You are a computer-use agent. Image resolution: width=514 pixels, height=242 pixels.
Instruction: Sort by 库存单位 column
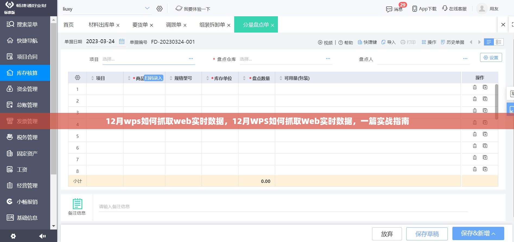[208, 78]
